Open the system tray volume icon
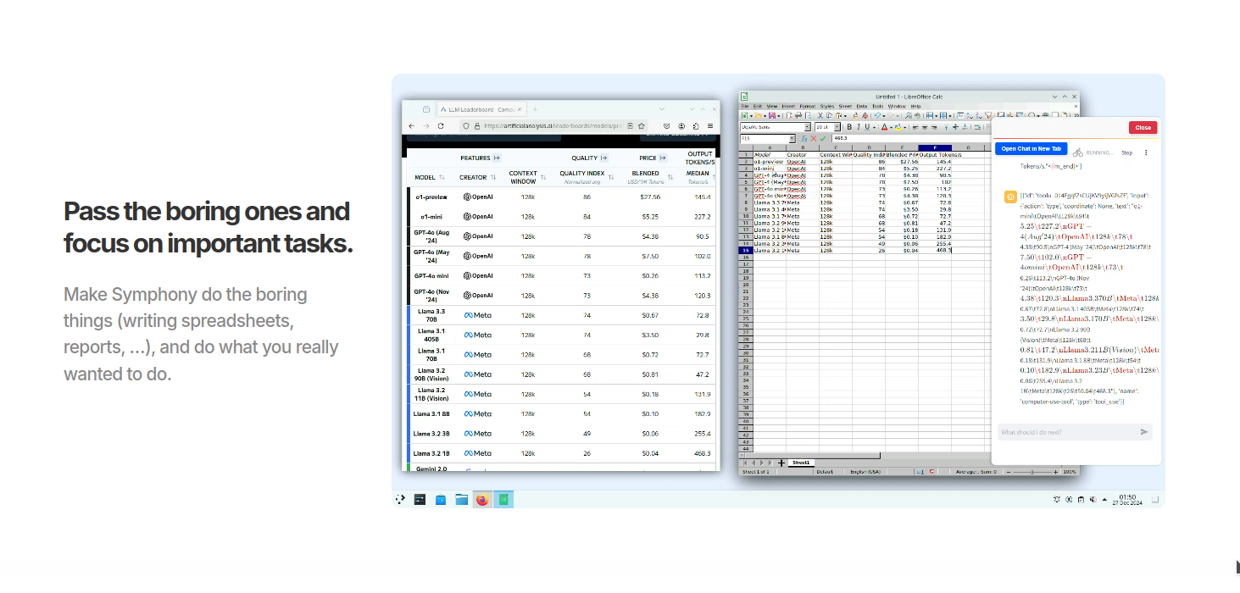The width and height of the screenshot is (1240, 593). coord(1093,500)
